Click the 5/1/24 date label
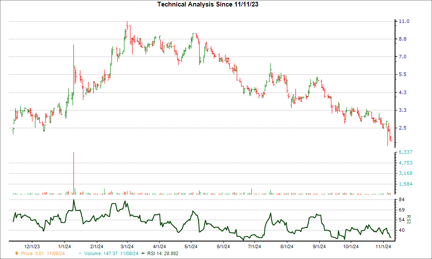The image size is (432, 259). (191, 246)
